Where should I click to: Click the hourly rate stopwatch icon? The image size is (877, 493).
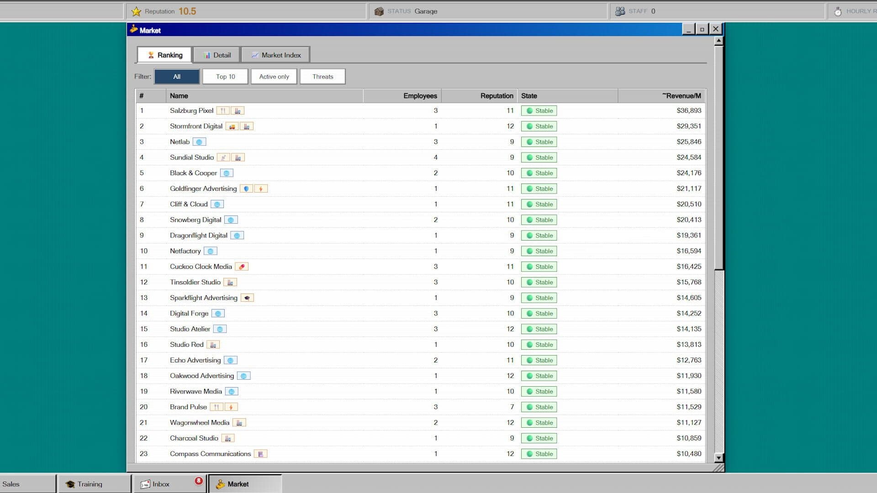click(838, 11)
